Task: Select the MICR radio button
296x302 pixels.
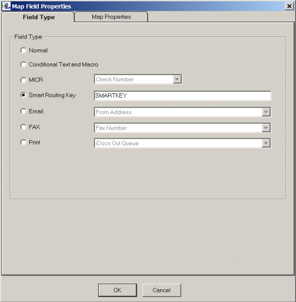Action: tap(23, 80)
